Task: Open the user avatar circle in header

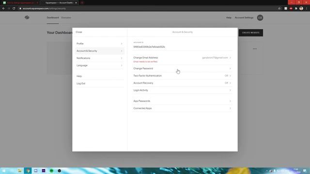Action: [260, 18]
